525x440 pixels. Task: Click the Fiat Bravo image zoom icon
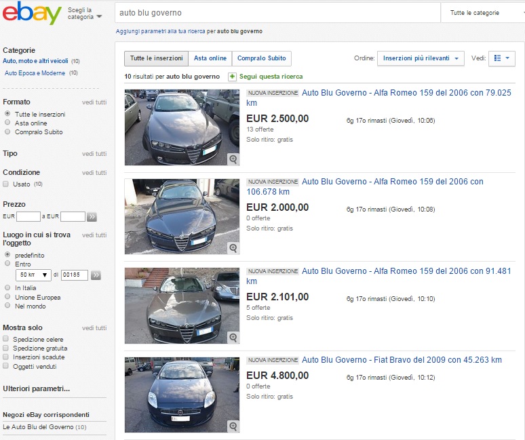click(x=233, y=426)
